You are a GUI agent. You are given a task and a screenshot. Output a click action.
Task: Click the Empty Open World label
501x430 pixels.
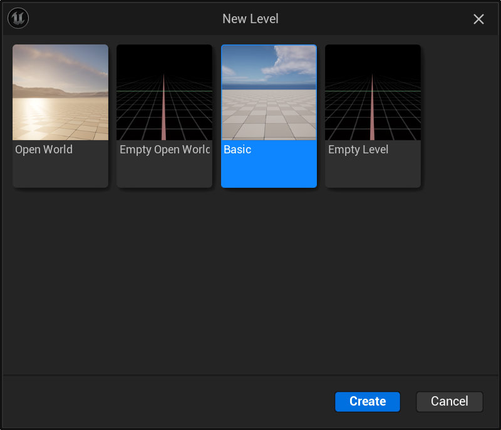pyautogui.click(x=163, y=150)
